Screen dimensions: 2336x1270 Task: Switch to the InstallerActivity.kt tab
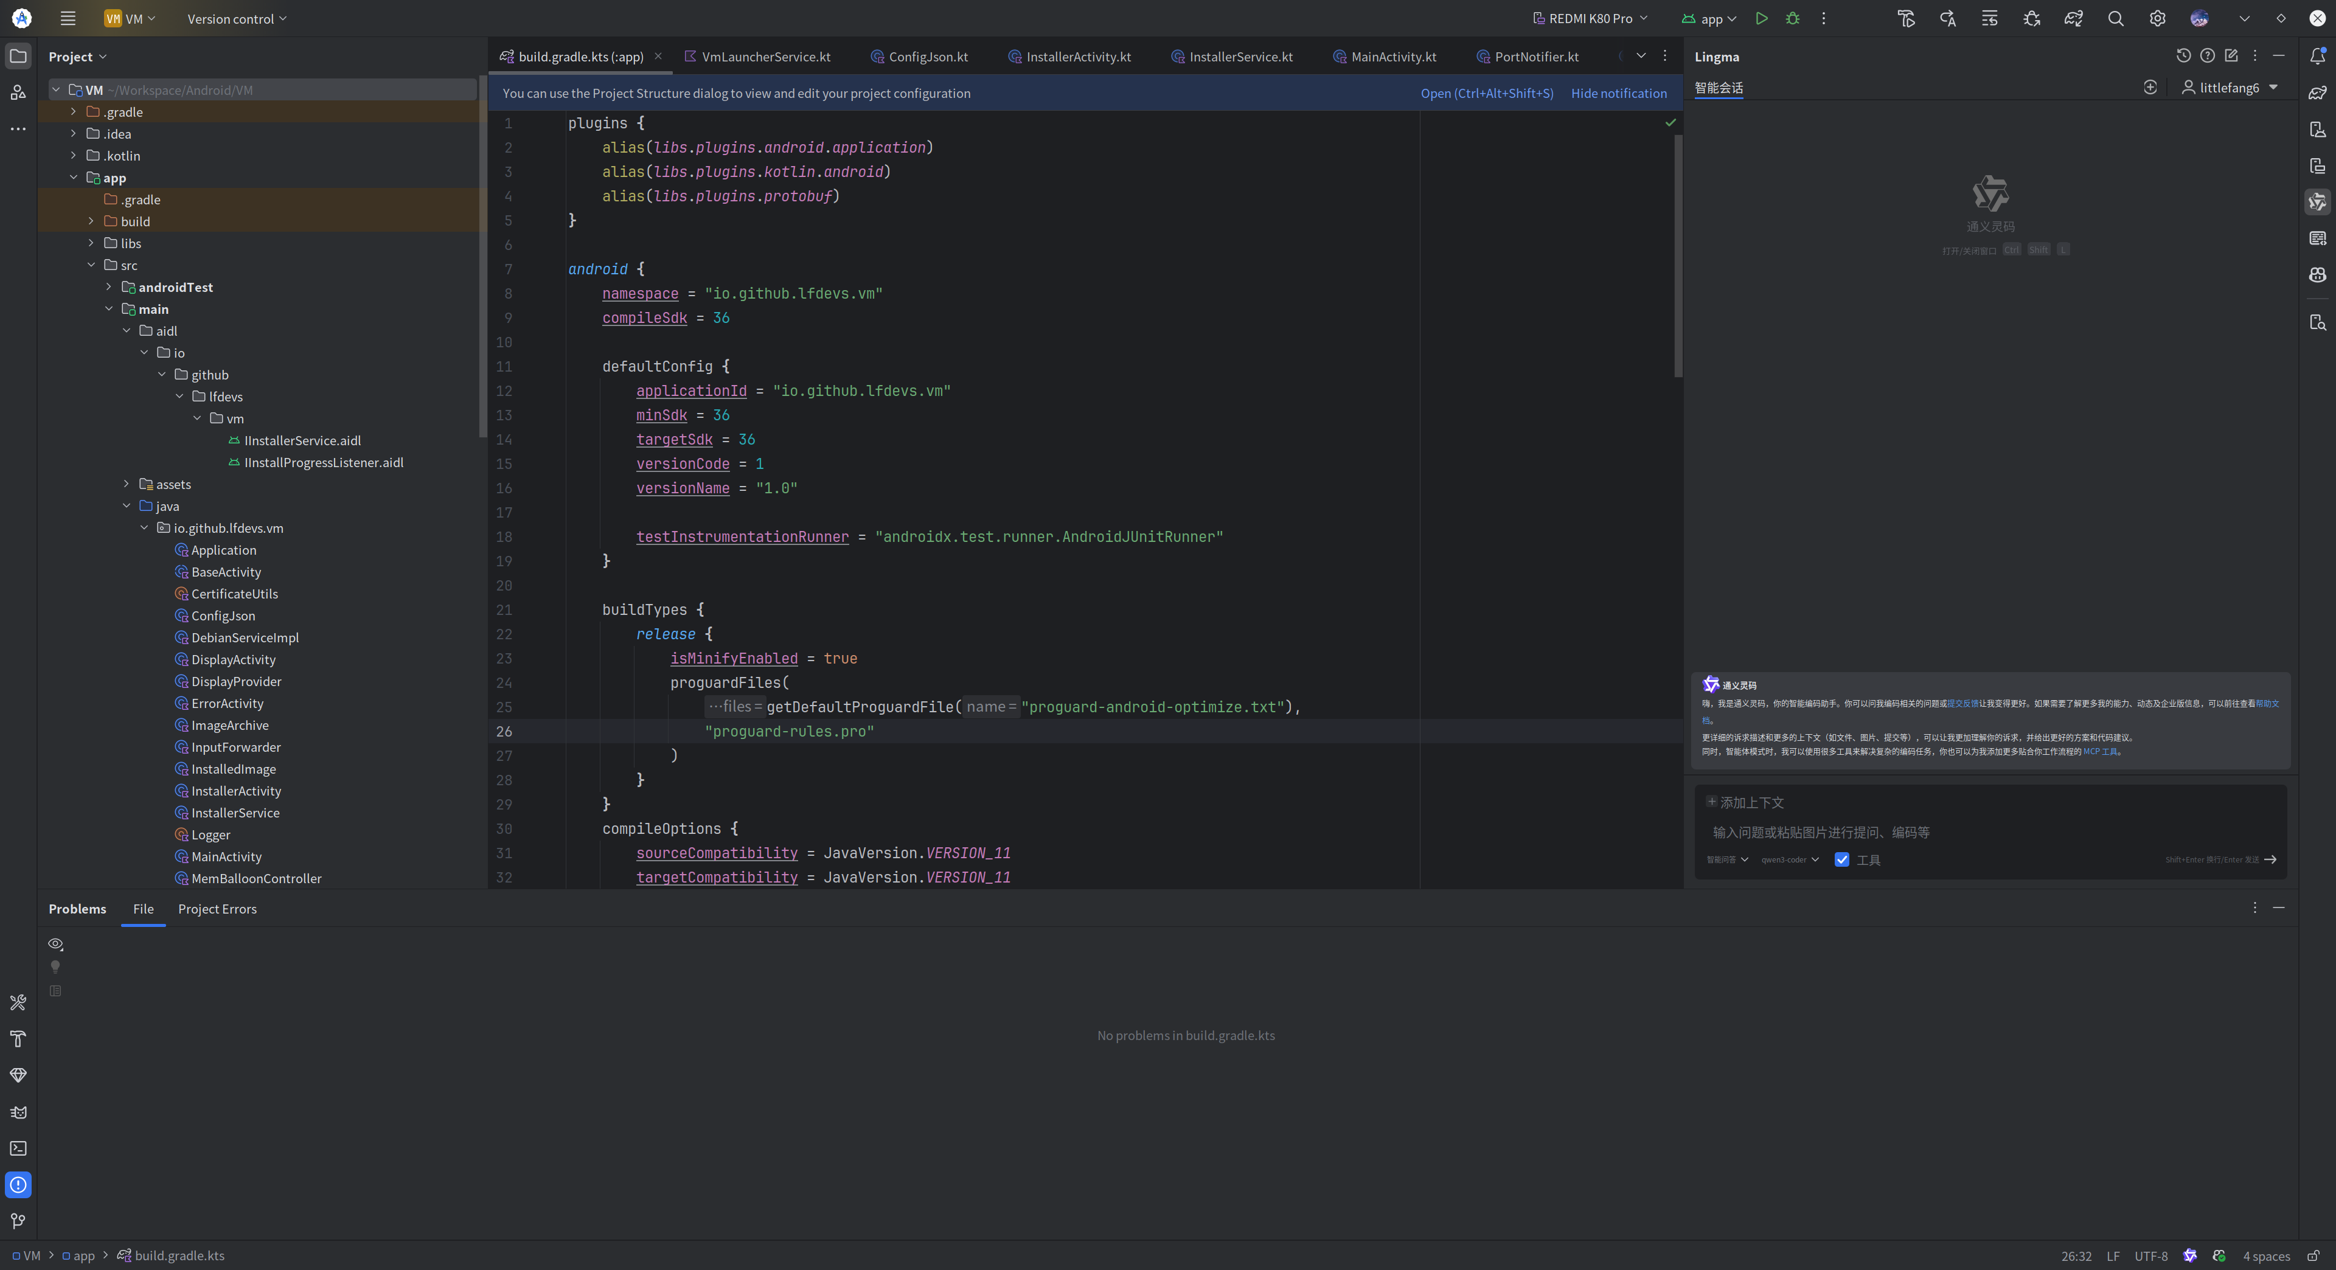point(1069,56)
